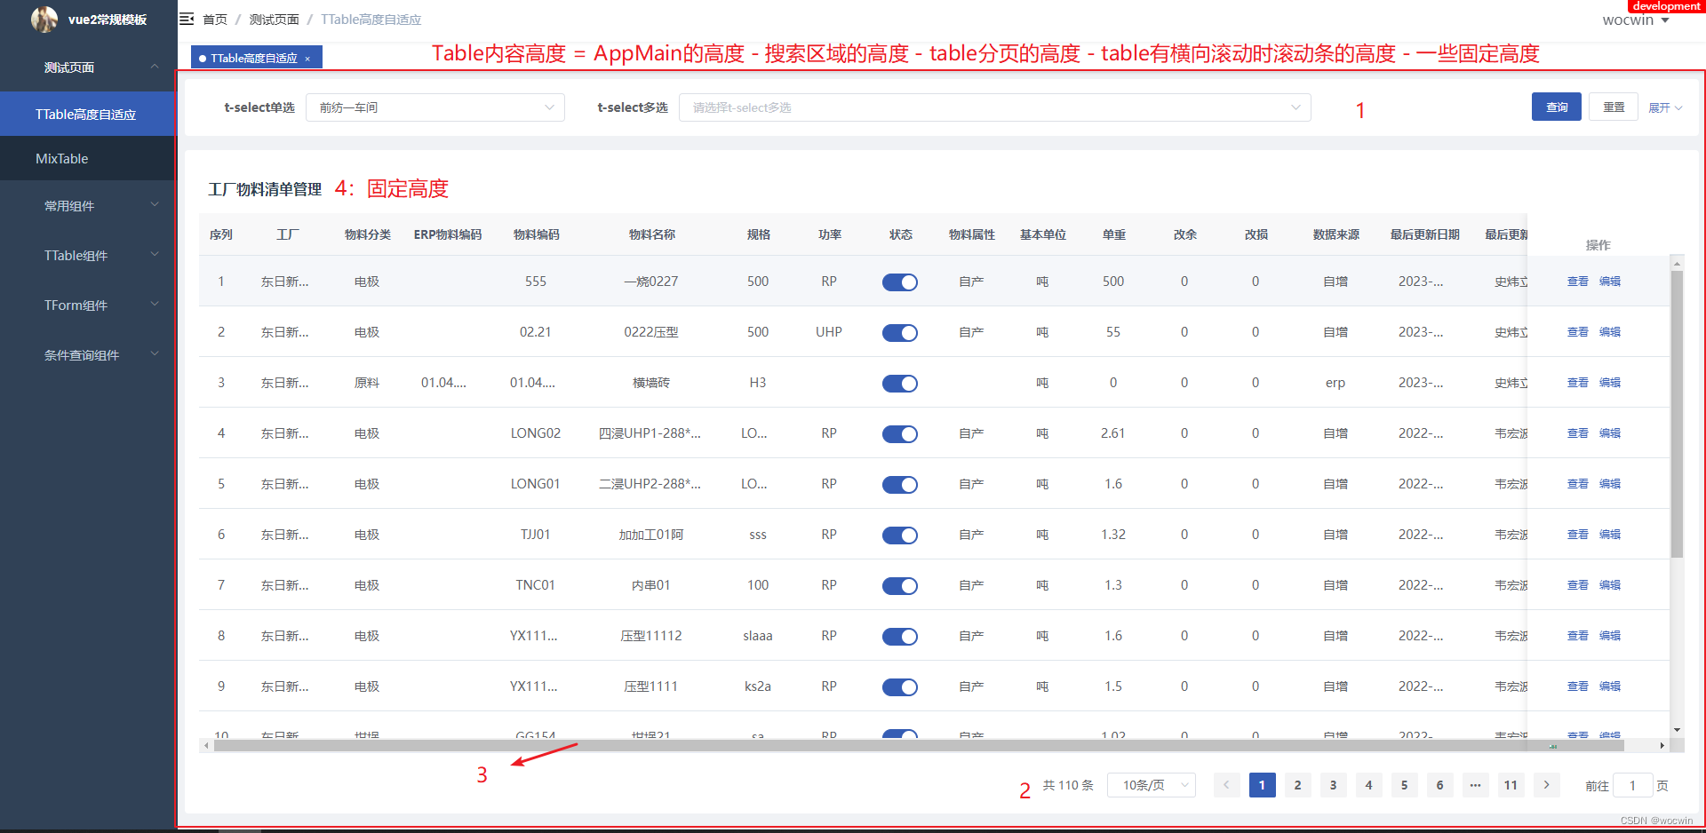This screenshot has width=1706, height=833.
Task: Click the table horizontal scrollbar thumb
Action: 919,746
